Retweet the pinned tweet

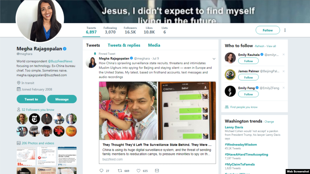click(x=120, y=170)
